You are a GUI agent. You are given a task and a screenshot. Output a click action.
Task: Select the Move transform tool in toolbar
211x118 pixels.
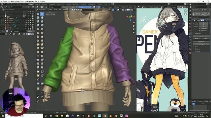(38, 93)
